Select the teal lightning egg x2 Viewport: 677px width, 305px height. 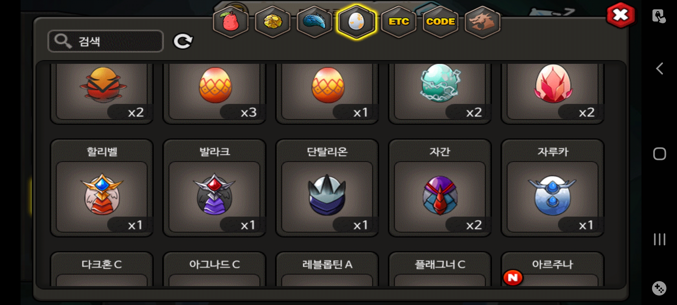point(440,93)
